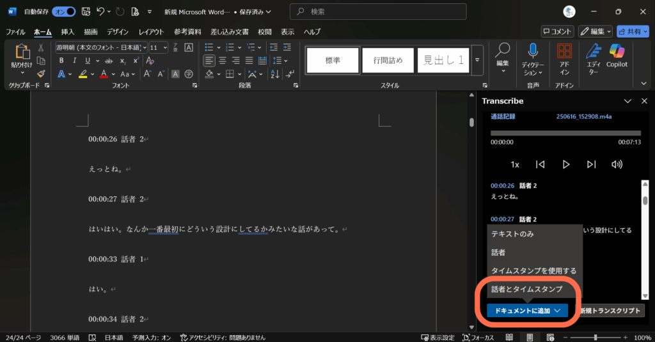Open the Search (検索) box
The height and width of the screenshot is (342, 655).
[x=378, y=12]
